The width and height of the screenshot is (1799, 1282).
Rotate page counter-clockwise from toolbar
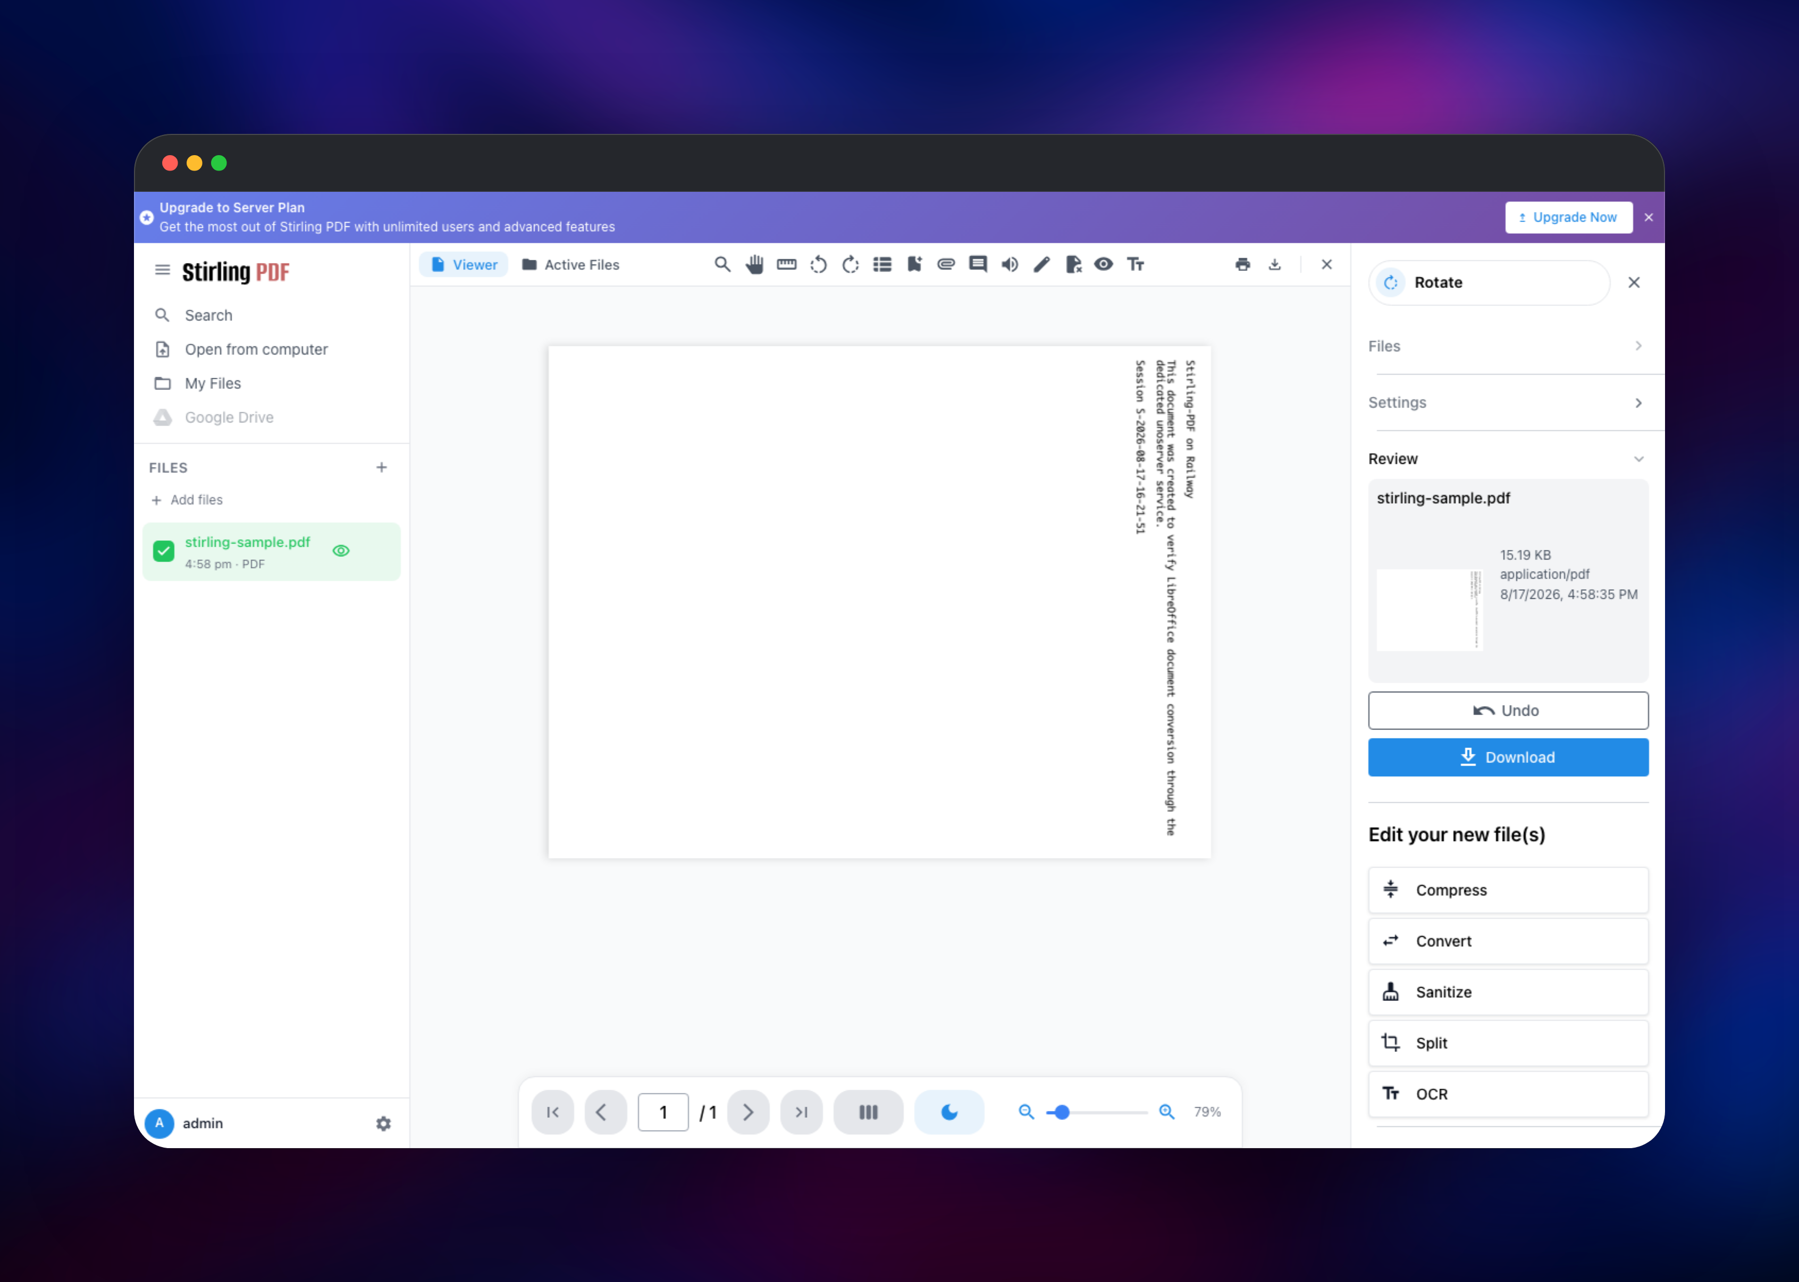[818, 265]
